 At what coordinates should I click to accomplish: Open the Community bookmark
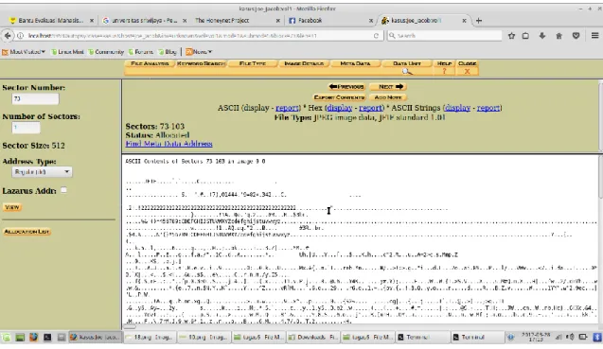[x=106, y=52]
